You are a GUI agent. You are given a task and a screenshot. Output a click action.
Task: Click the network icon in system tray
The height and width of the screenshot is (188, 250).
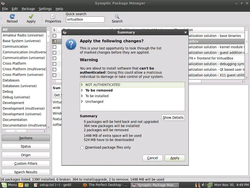click(210, 185)
